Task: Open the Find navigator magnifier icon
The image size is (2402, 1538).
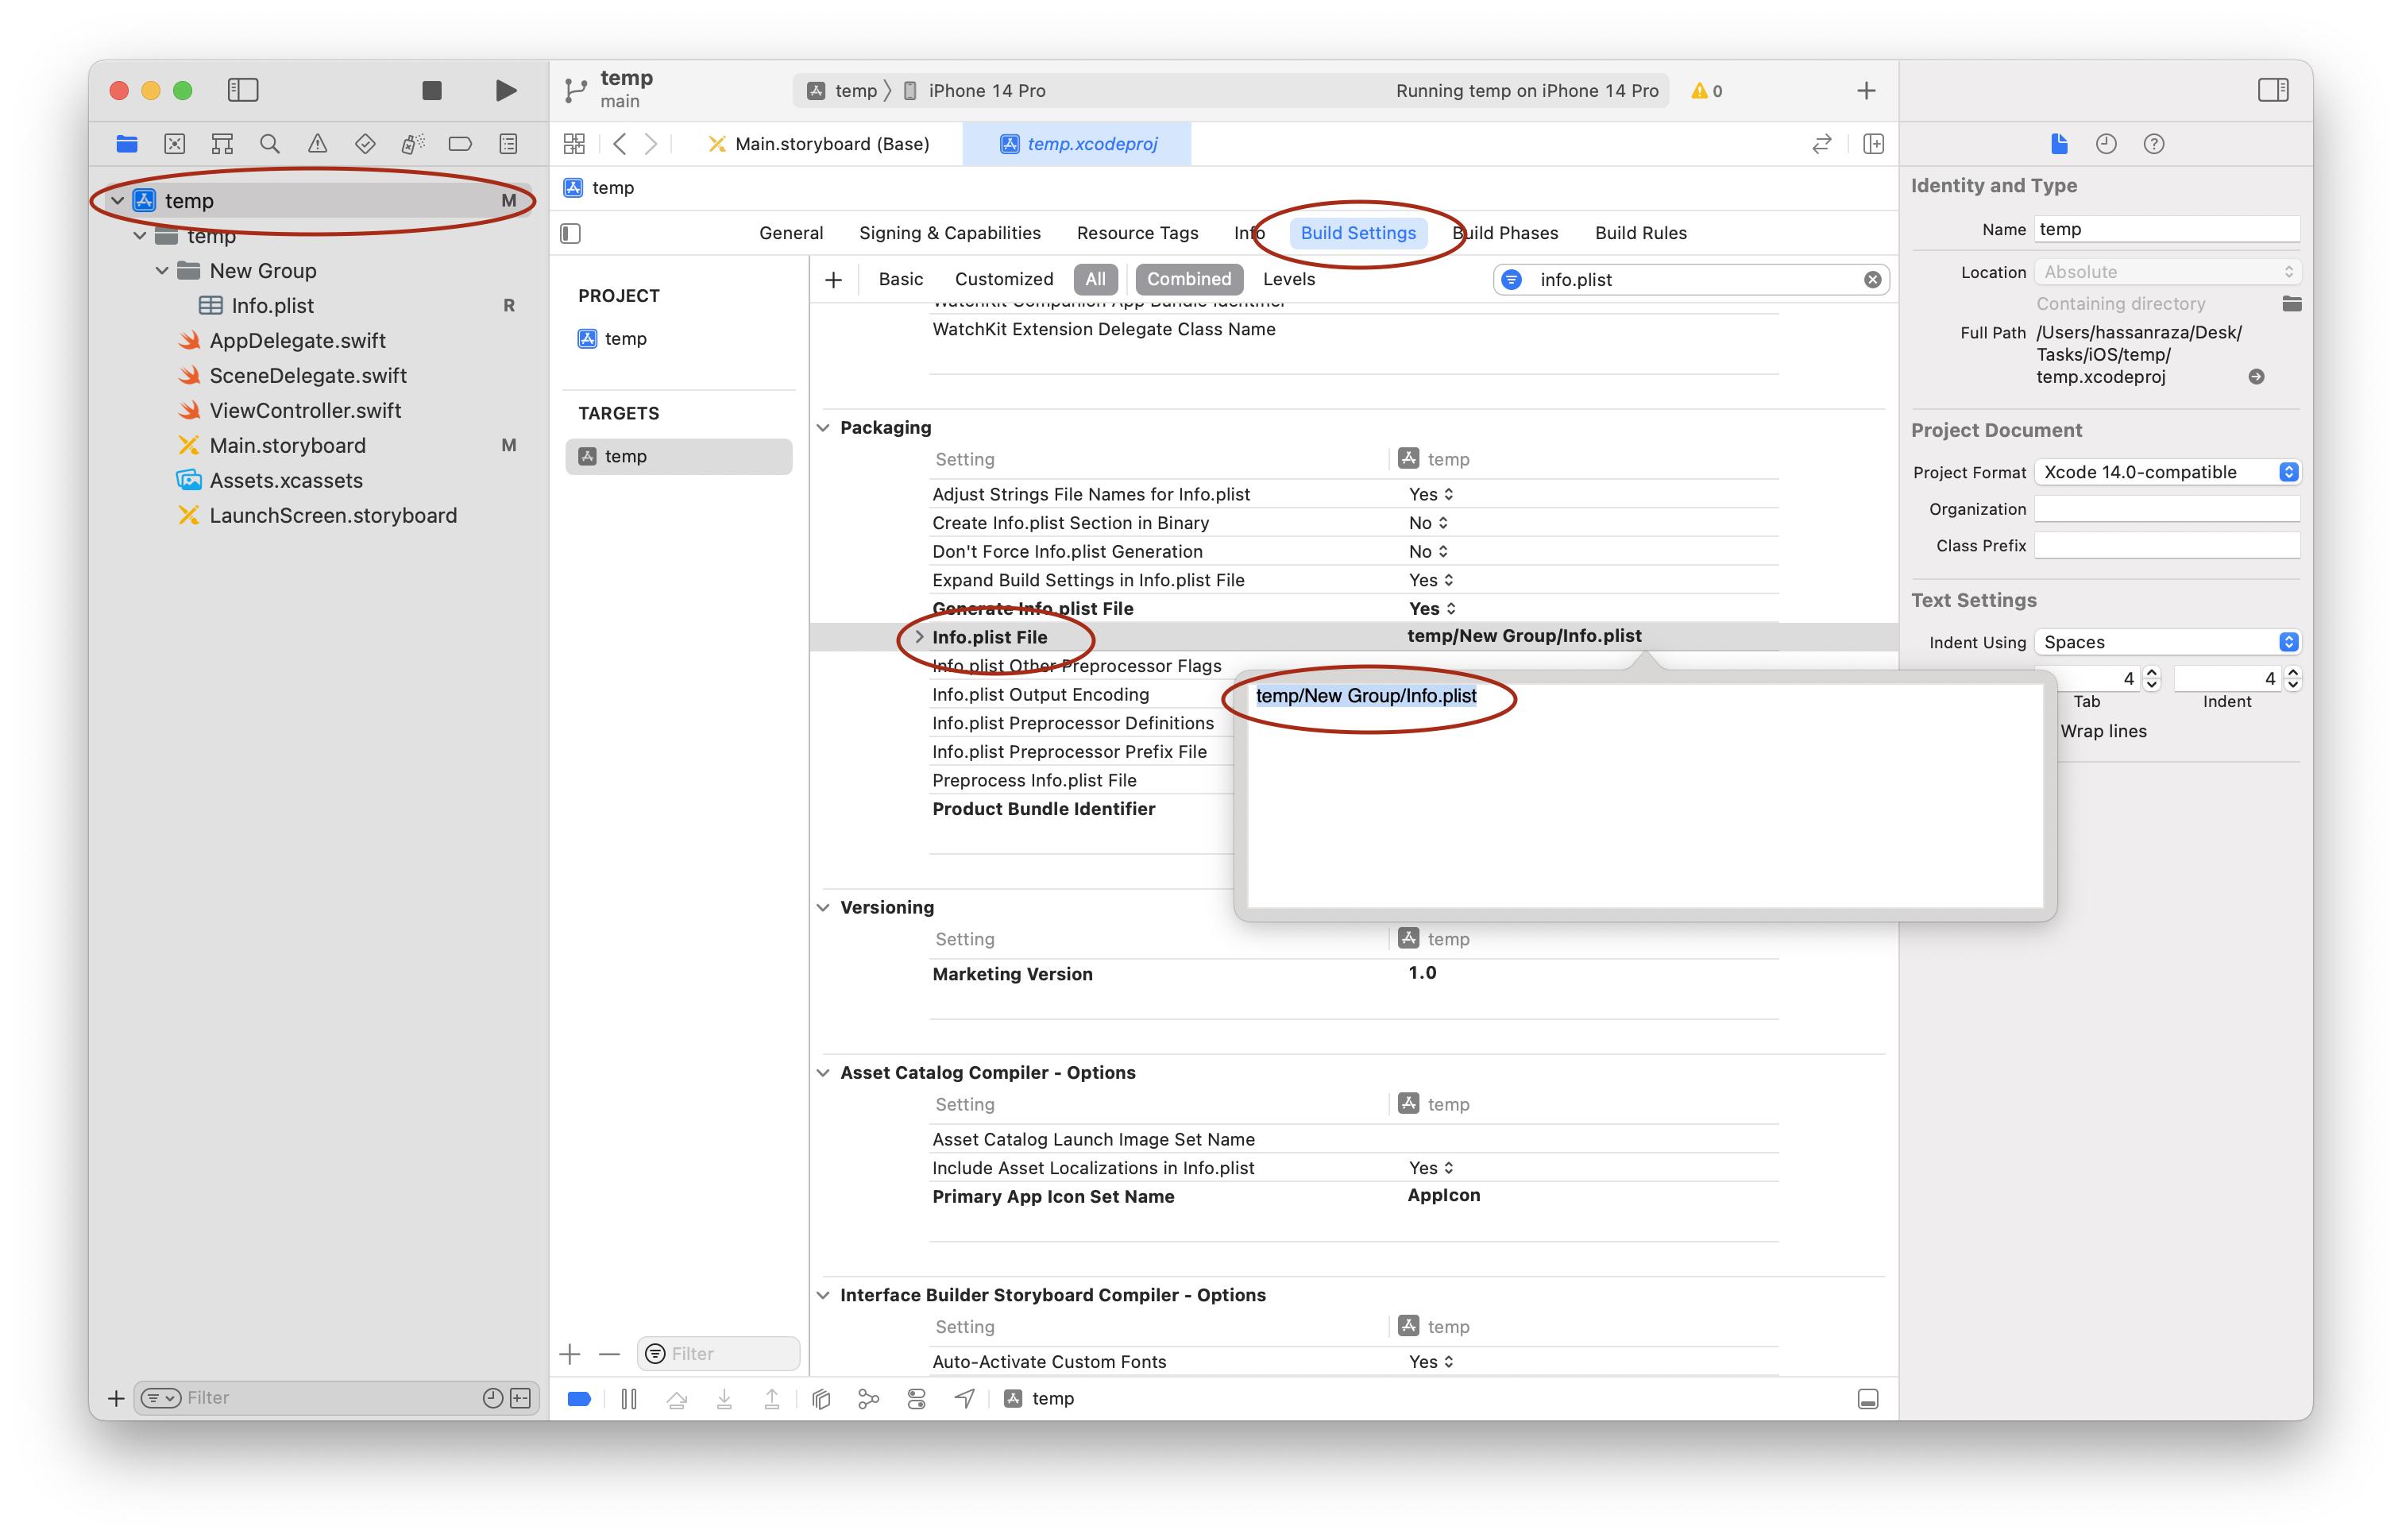Action: click(x=269, y=144)
